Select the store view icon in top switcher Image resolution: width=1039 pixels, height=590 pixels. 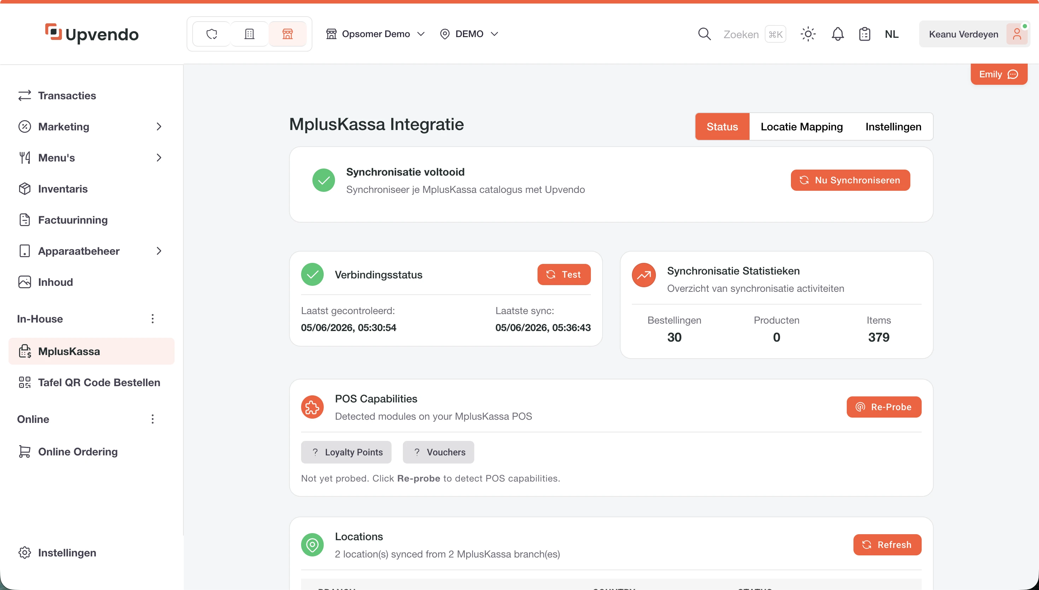click(288, 34)
